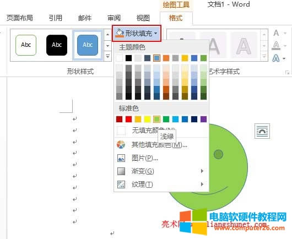292x239 pixels.
Task: Choose dark red standard color
Action: click(x=119, y=119)
